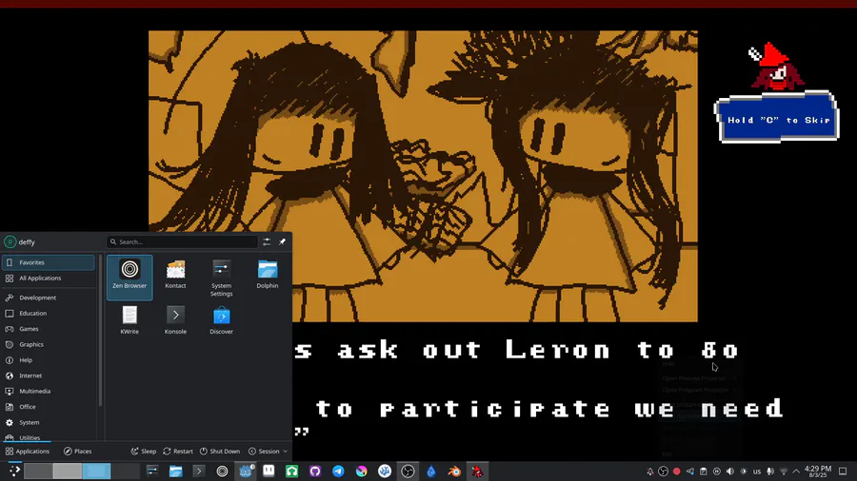This screenshot has height=481, width=857.
Task: Open the Education category
Action: (x=49, y=313)
